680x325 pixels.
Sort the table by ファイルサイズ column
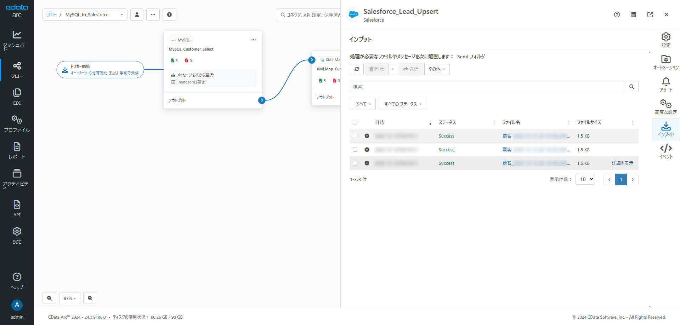tap(605, 122)
